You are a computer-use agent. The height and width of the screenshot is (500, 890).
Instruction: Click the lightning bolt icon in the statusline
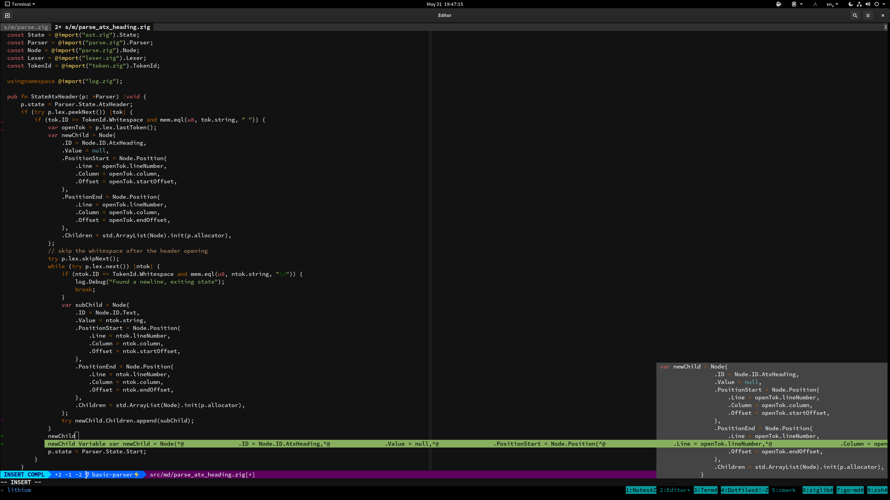click(137, 474)
